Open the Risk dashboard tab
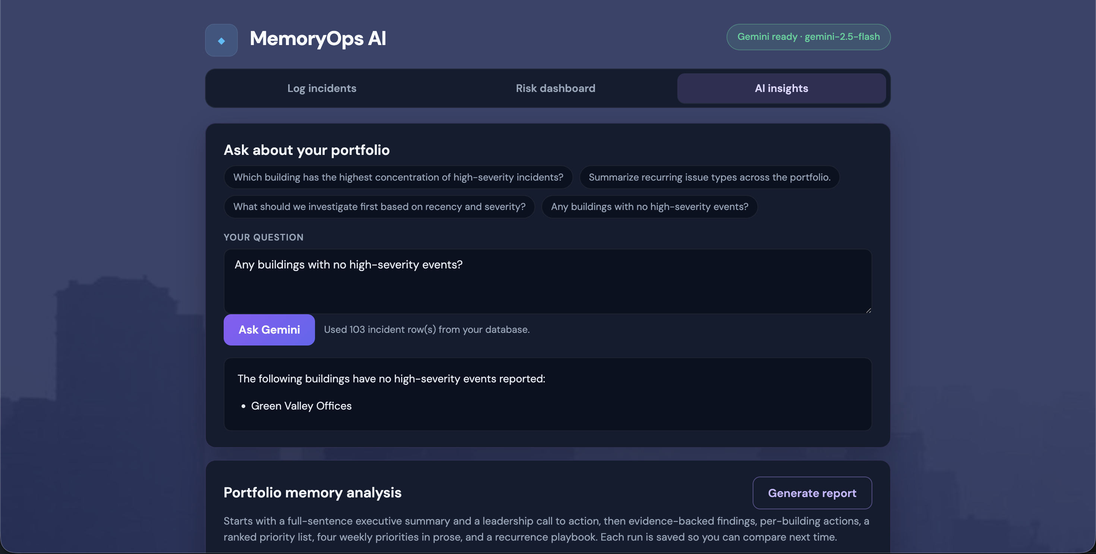1096x554 pixels. (555, 88)
